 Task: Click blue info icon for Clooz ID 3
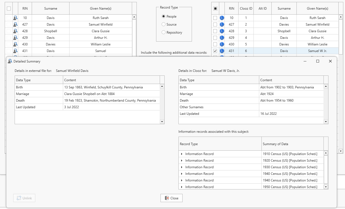(222, 31)
